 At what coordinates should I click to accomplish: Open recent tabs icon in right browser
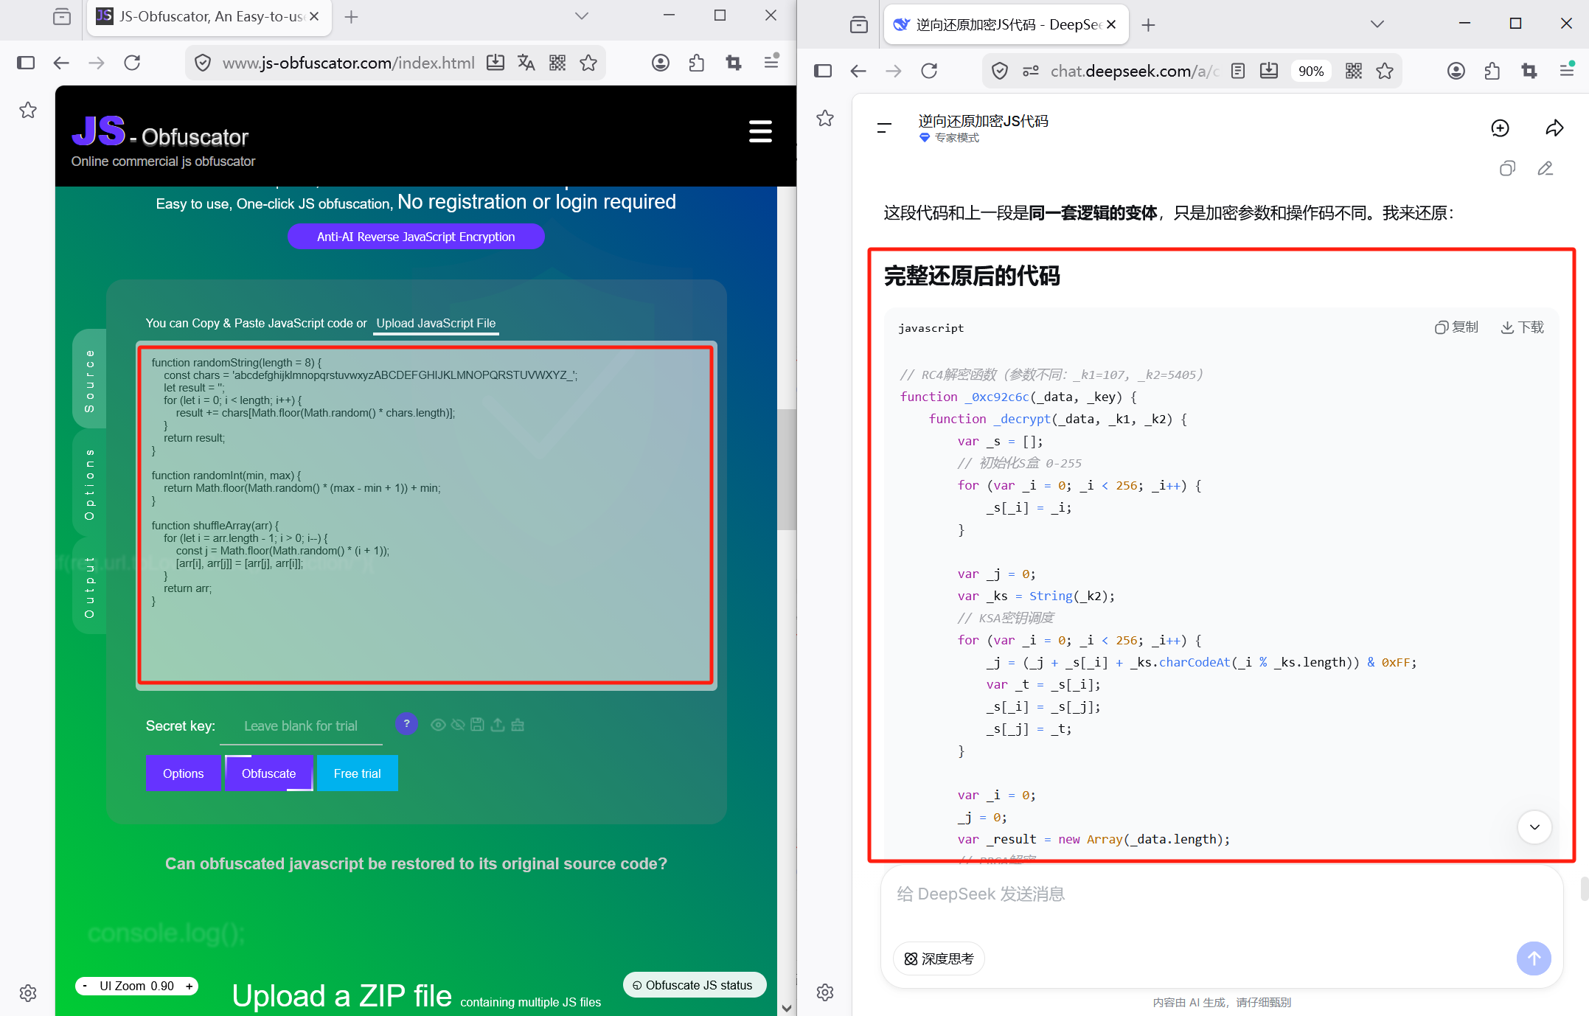tap(859, 25)
